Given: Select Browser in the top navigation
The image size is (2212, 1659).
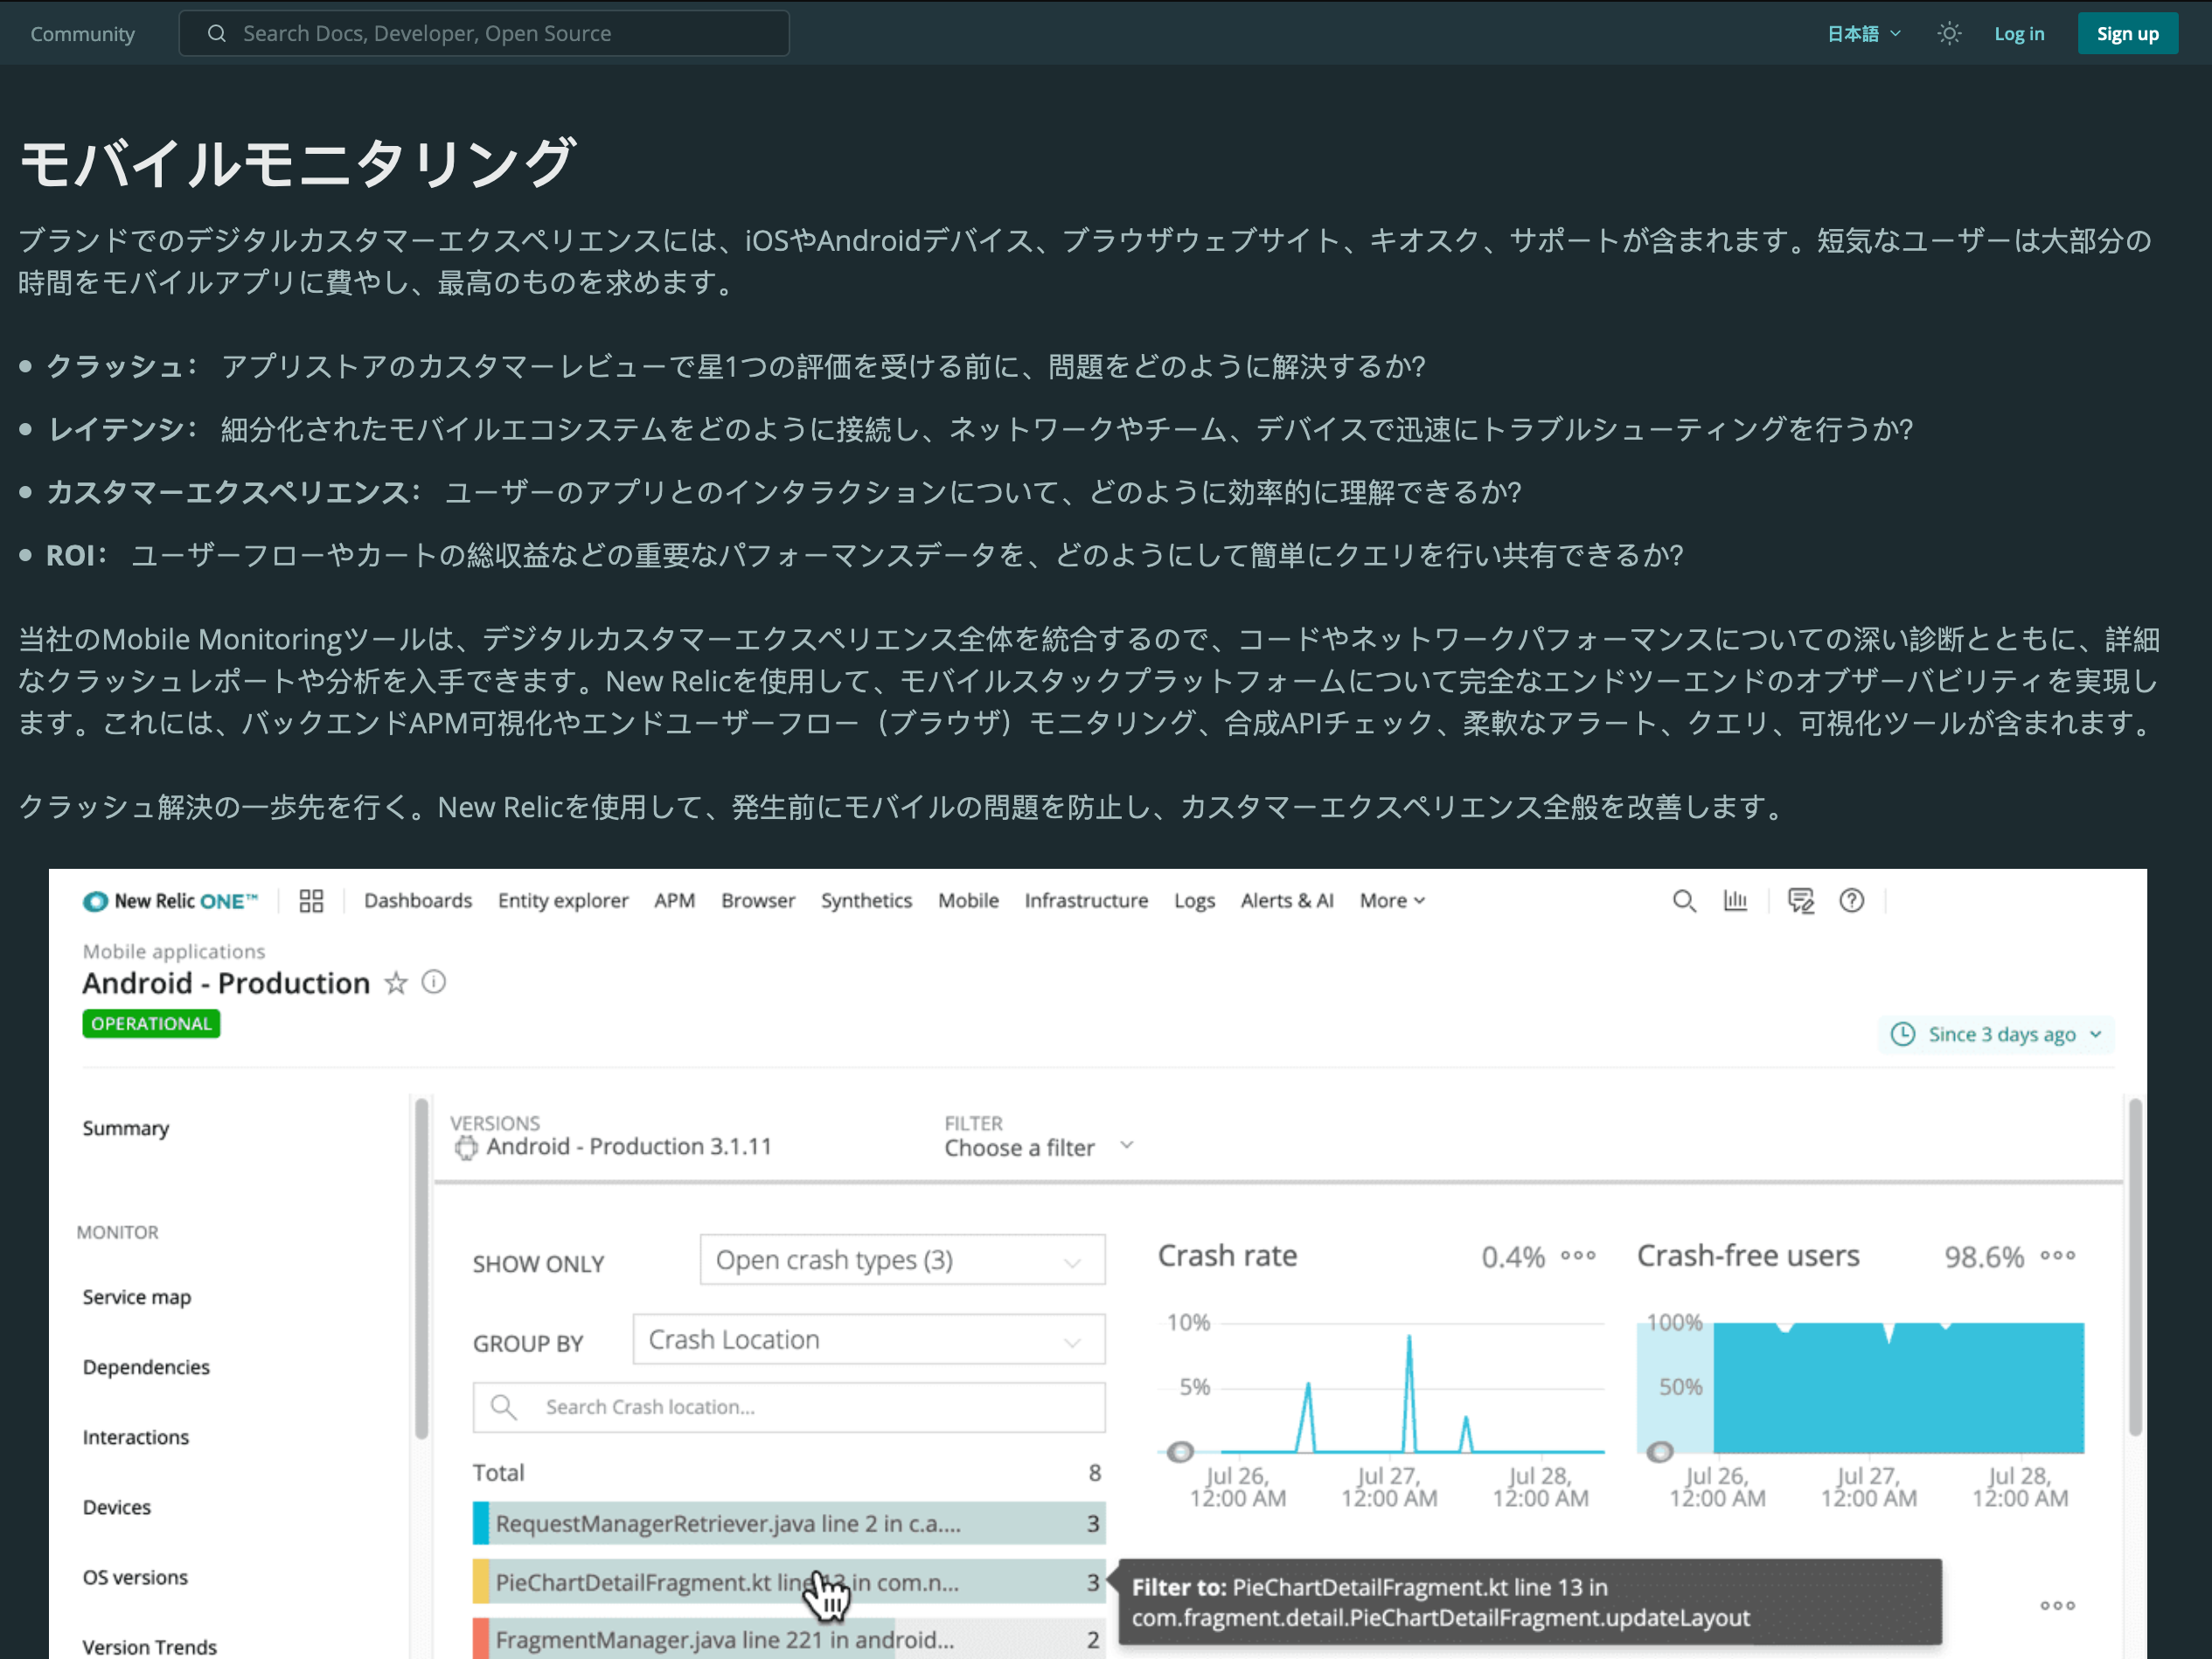Looking at the screenshot, I should pyautogui.click(x=757, y=900).
